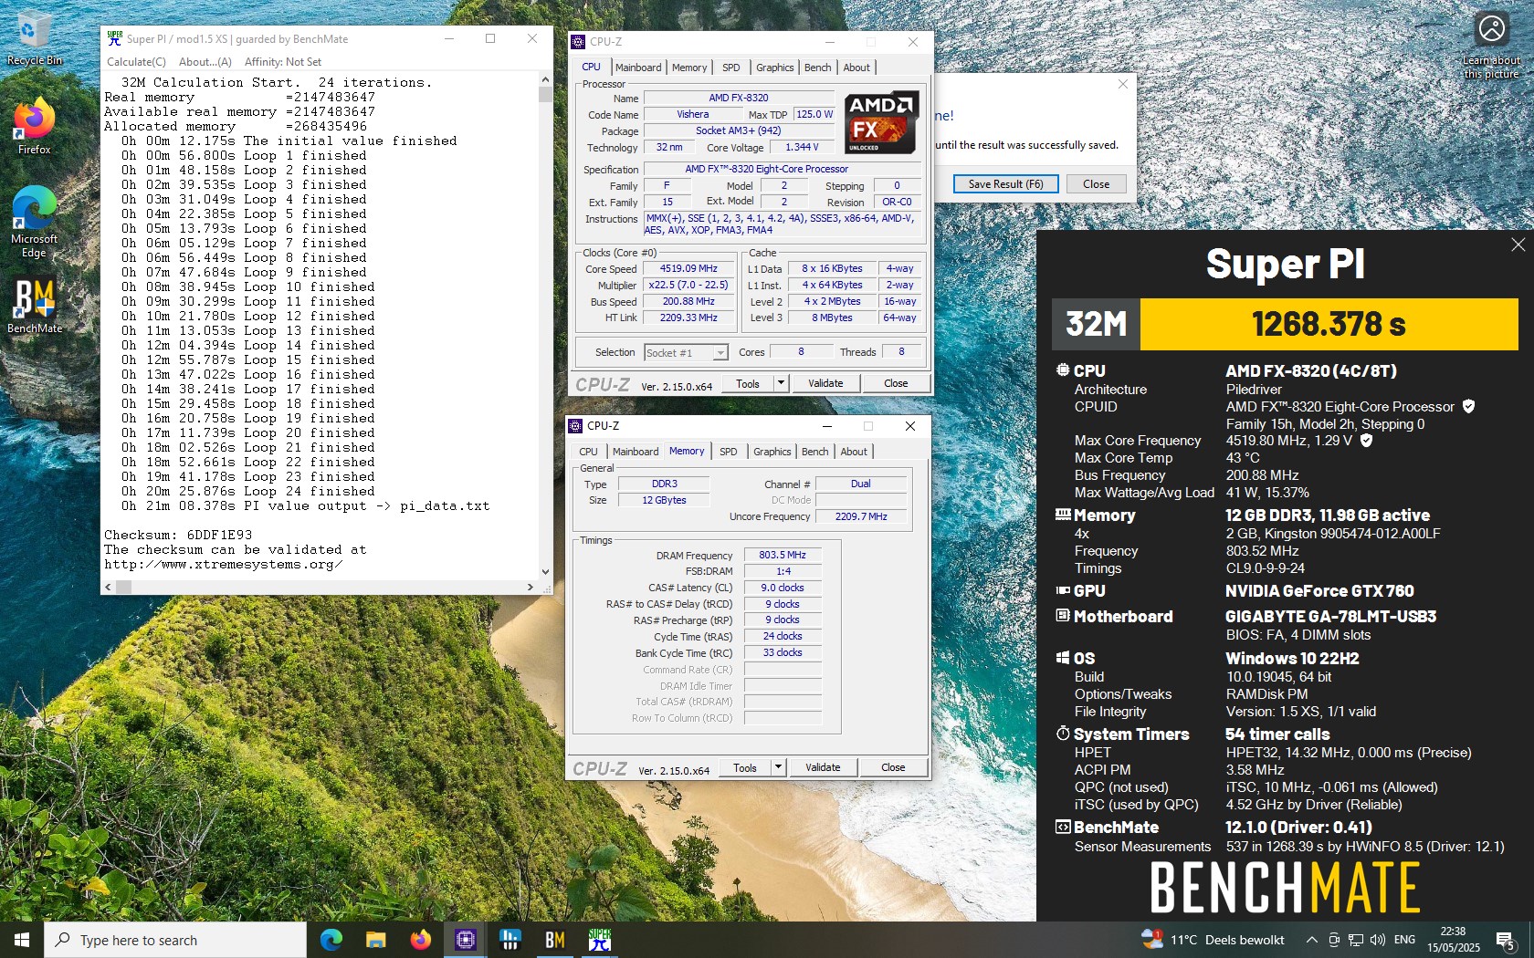Image resolution: width=1534 pixels, height=958 pixels.
Task: Click Validate in lower CPU-Z window
Action: click(823, 767)
